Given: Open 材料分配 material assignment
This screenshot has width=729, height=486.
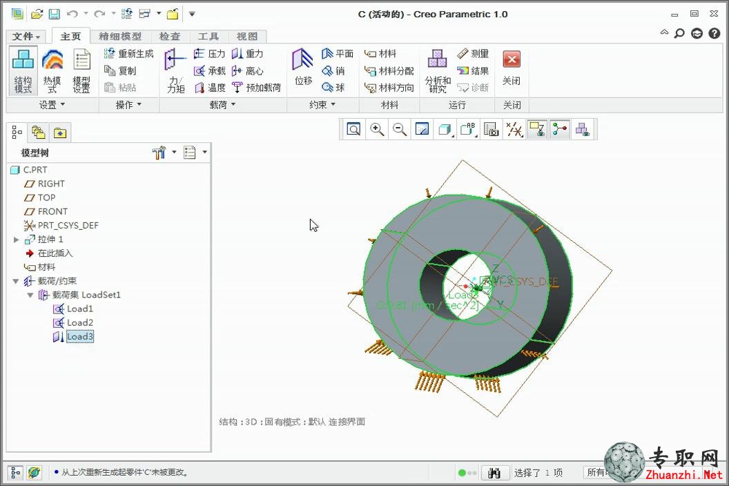Looking at the screenshot, I should pyautogui.click(x=389, y=70).
